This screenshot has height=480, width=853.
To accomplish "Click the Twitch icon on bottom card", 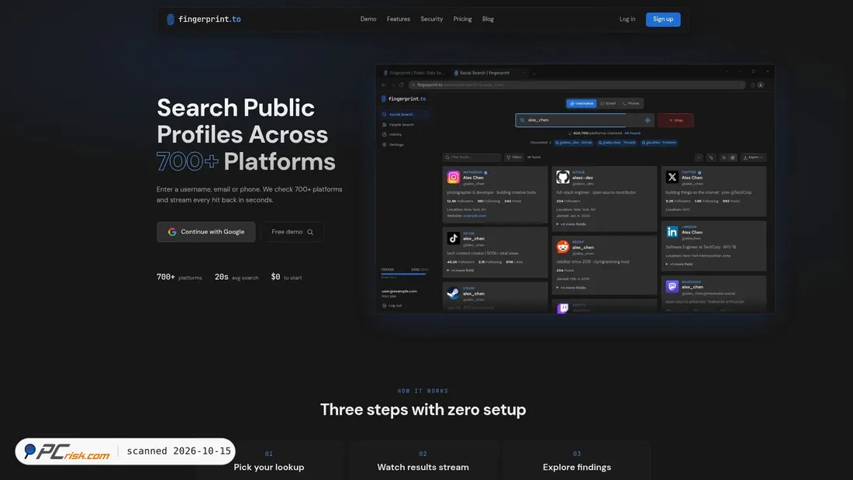I will 562,308.
